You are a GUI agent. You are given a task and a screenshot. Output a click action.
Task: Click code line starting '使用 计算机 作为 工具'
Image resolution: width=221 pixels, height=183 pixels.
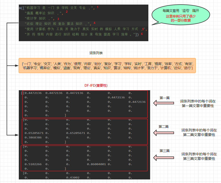(86, 29)
